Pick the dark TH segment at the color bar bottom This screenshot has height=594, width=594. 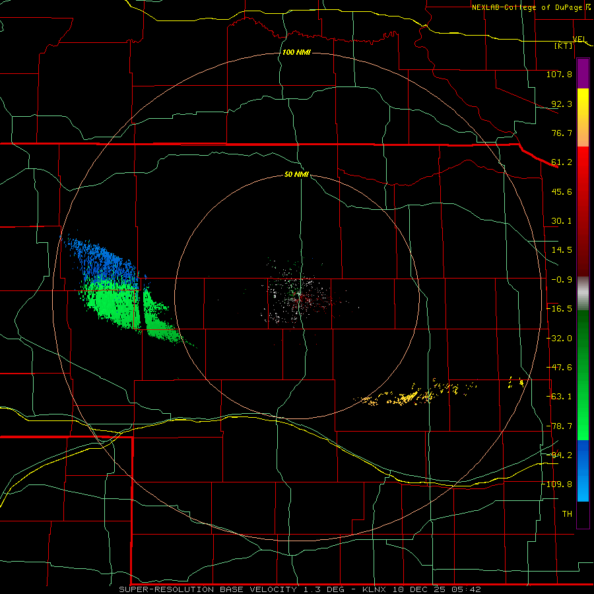tap(583, 514)
